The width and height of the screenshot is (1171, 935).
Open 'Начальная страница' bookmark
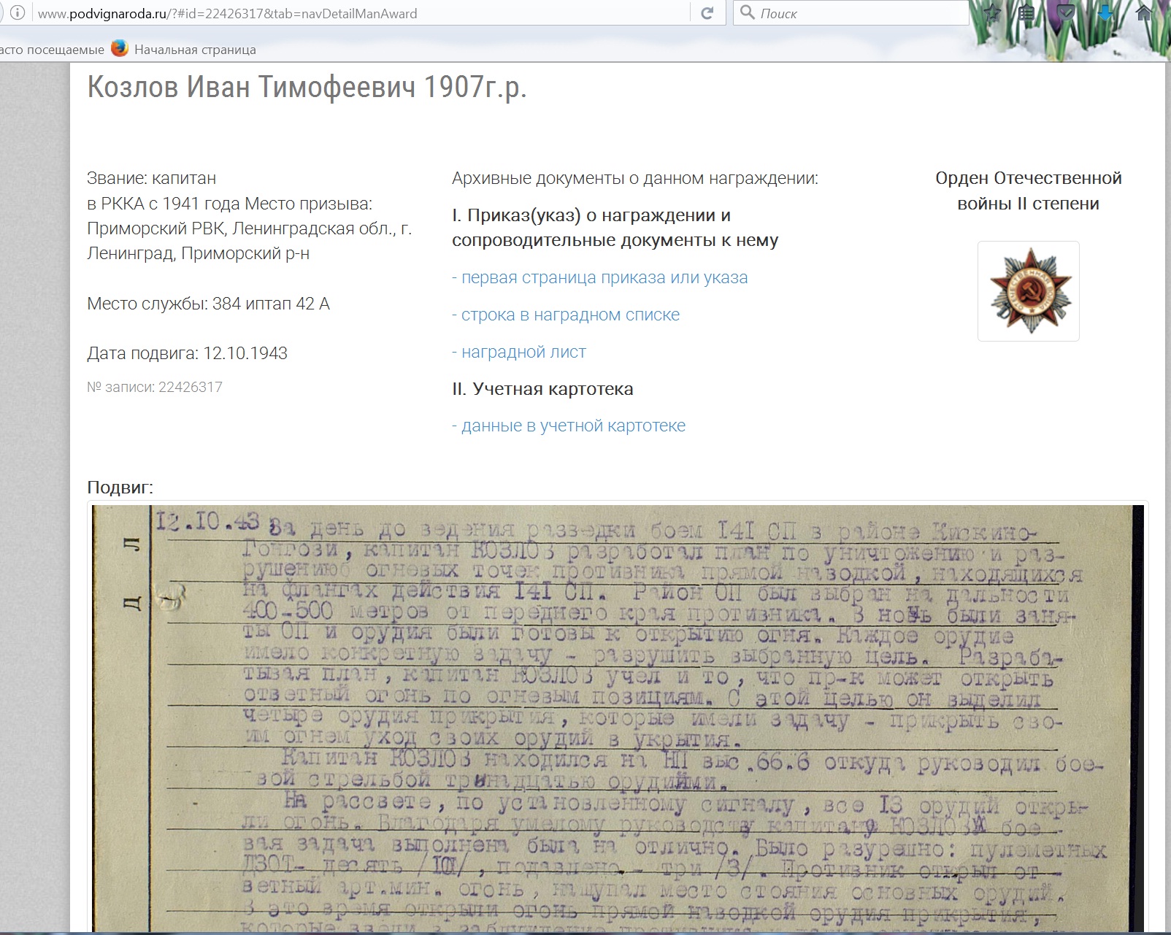(195, 50)
